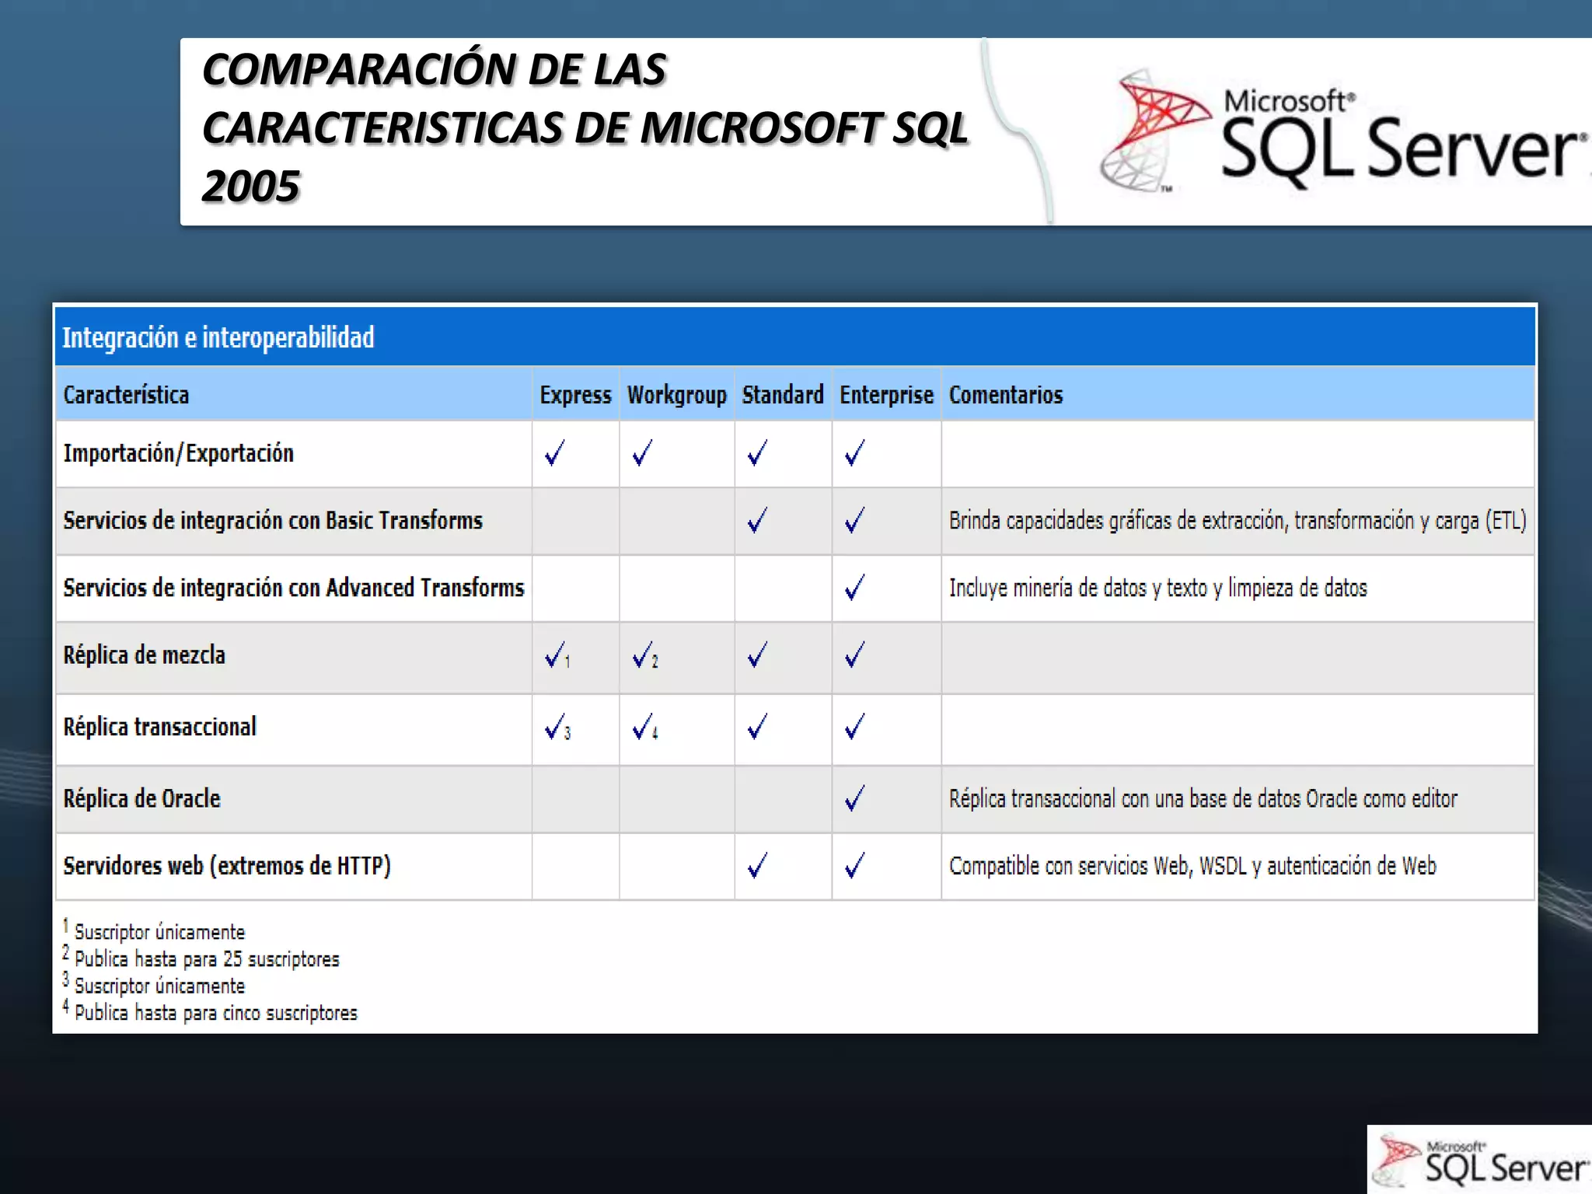Click the slide title COMPARACIÓN DE LAS CARACTERISTICAS
1592x1194 pixels.
pos(583,128)
